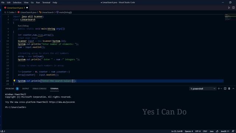
Task: Split the editor to the right
Action: [233, 8]
